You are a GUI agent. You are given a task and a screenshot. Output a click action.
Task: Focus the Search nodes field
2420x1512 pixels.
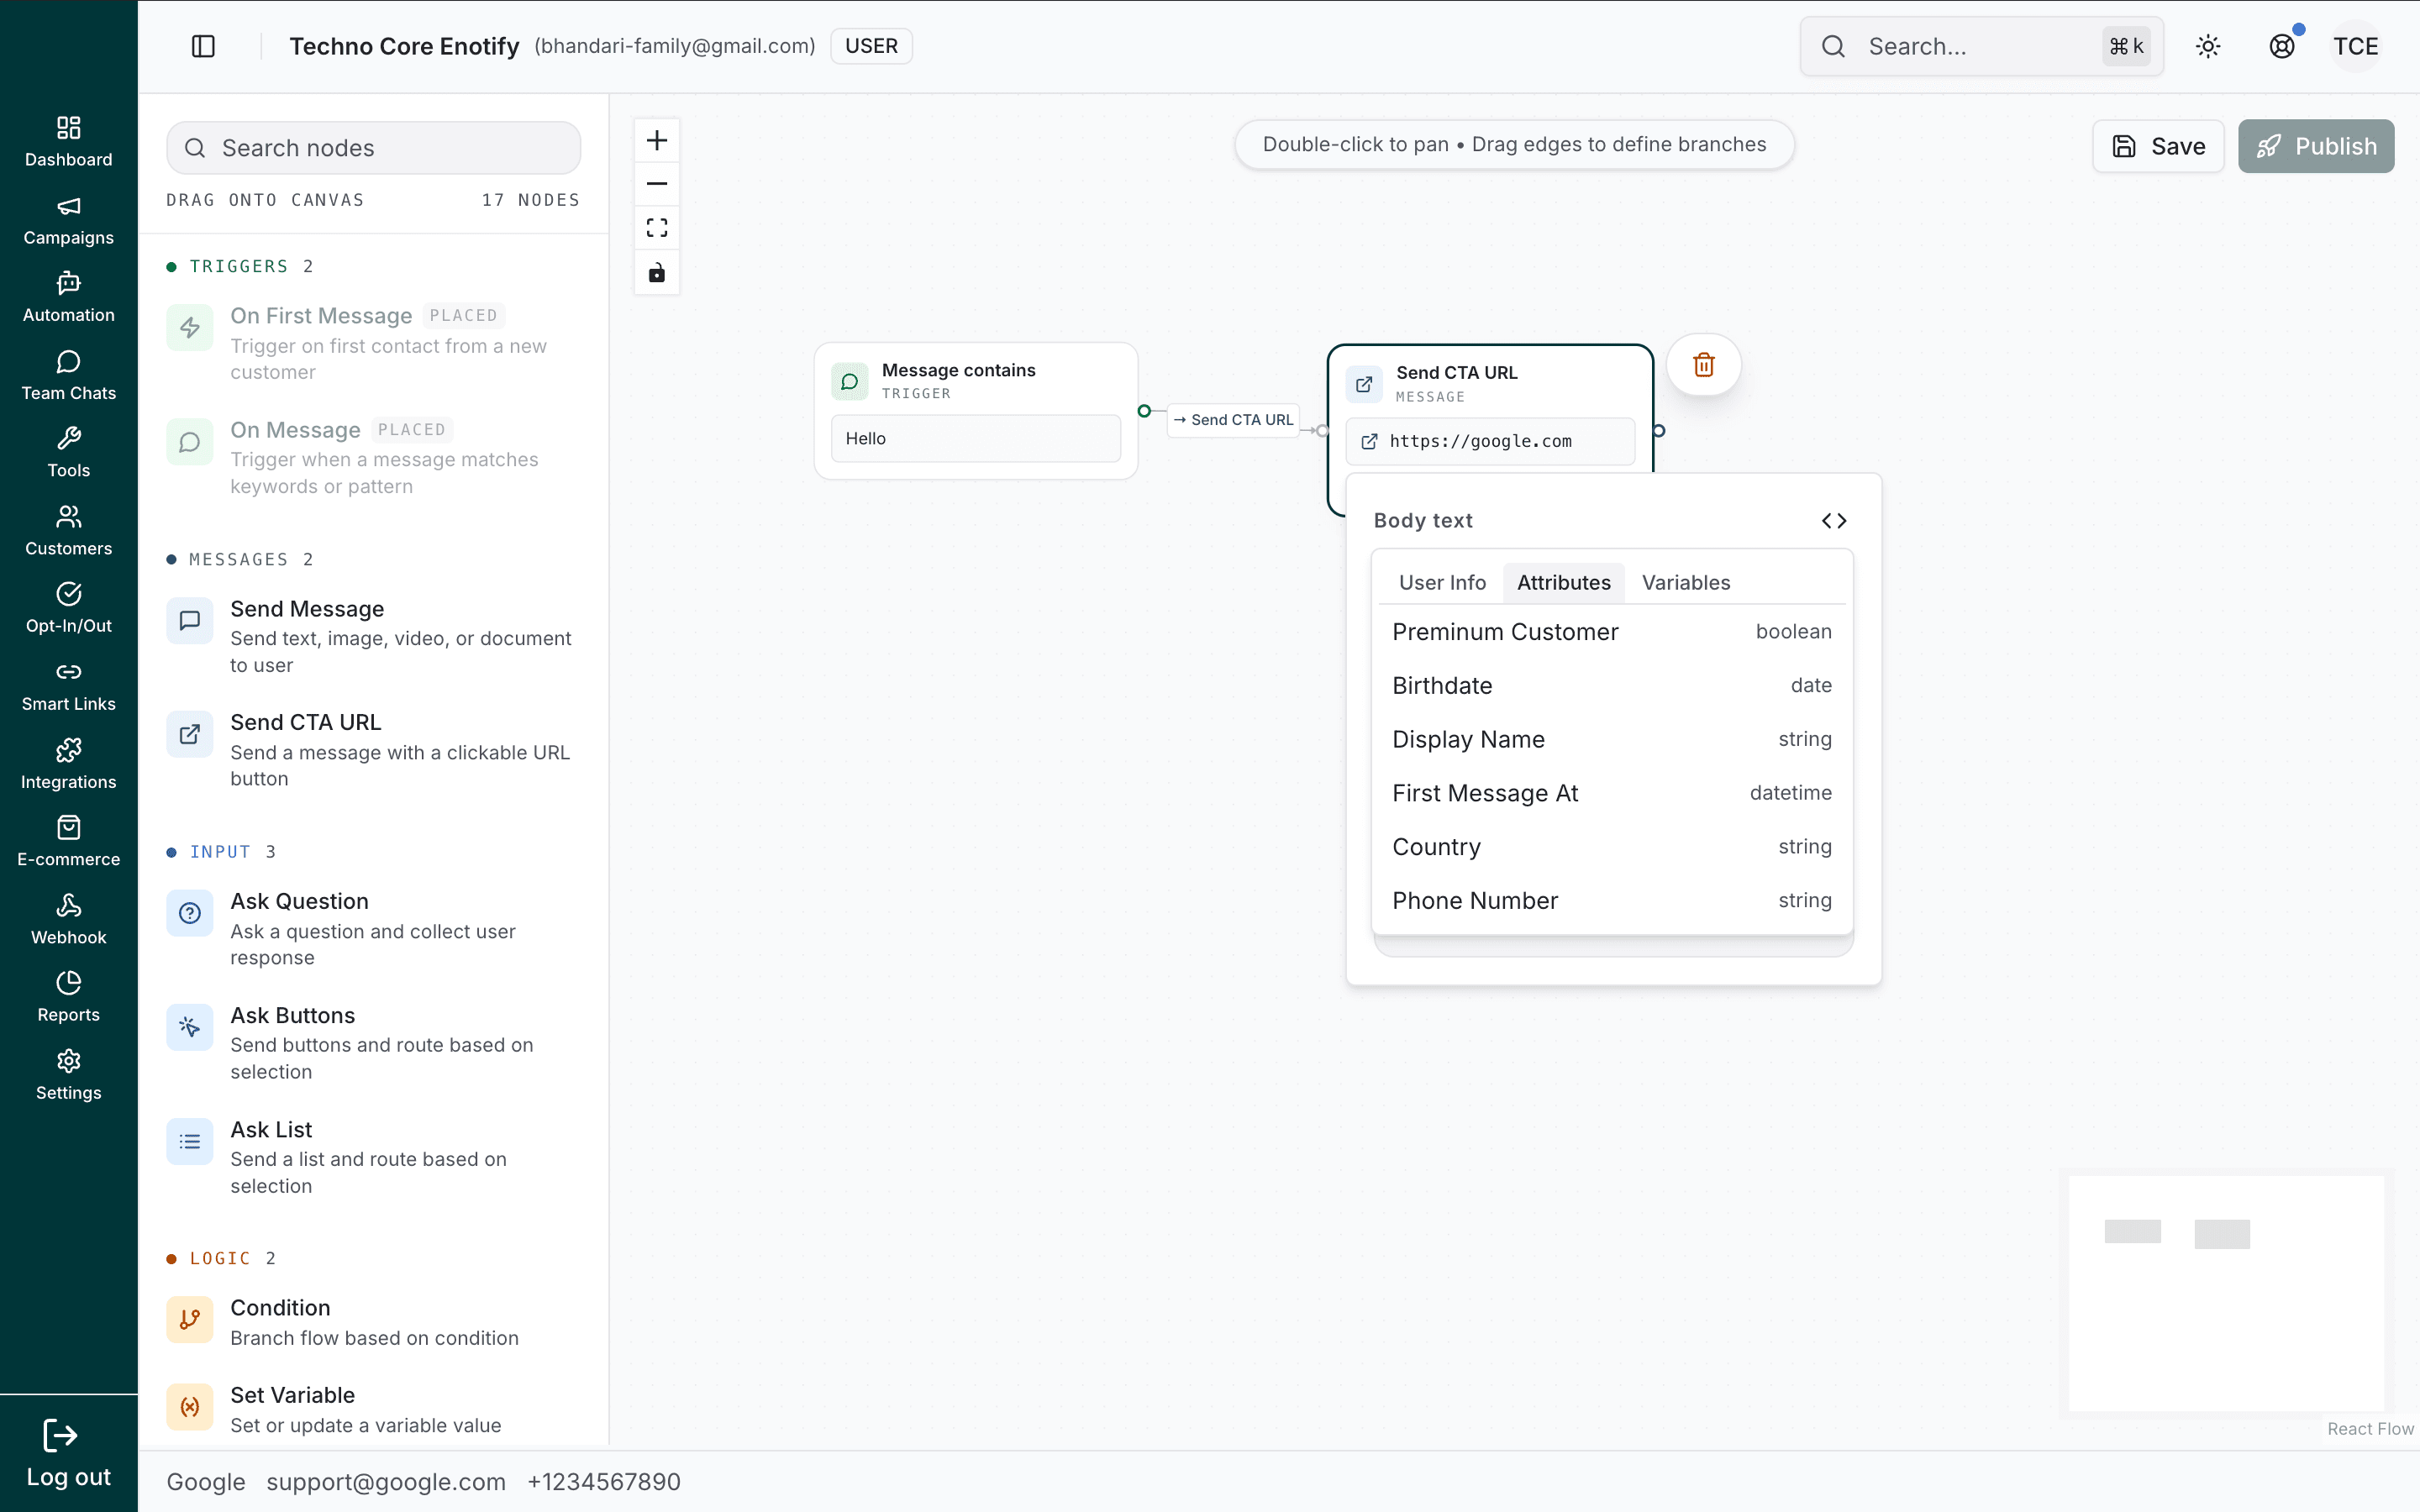point(373,148)
